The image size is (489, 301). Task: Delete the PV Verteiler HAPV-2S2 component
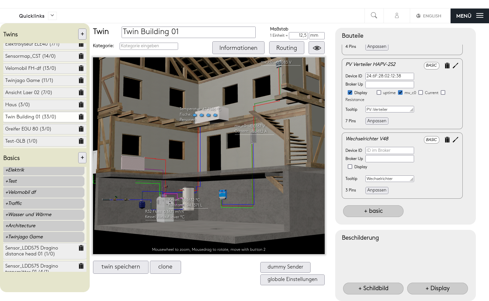[x=447, y=66]
